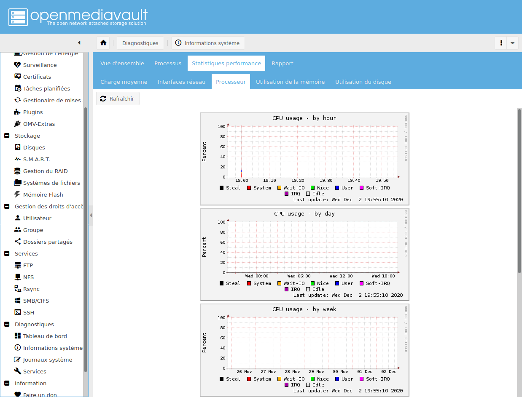Collapse the left navigation panel arrow

coord(79,43)
